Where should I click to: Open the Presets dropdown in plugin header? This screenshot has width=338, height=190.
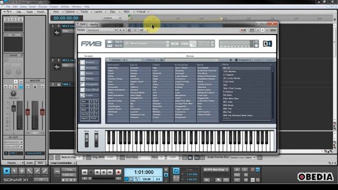tap(102, 30)
